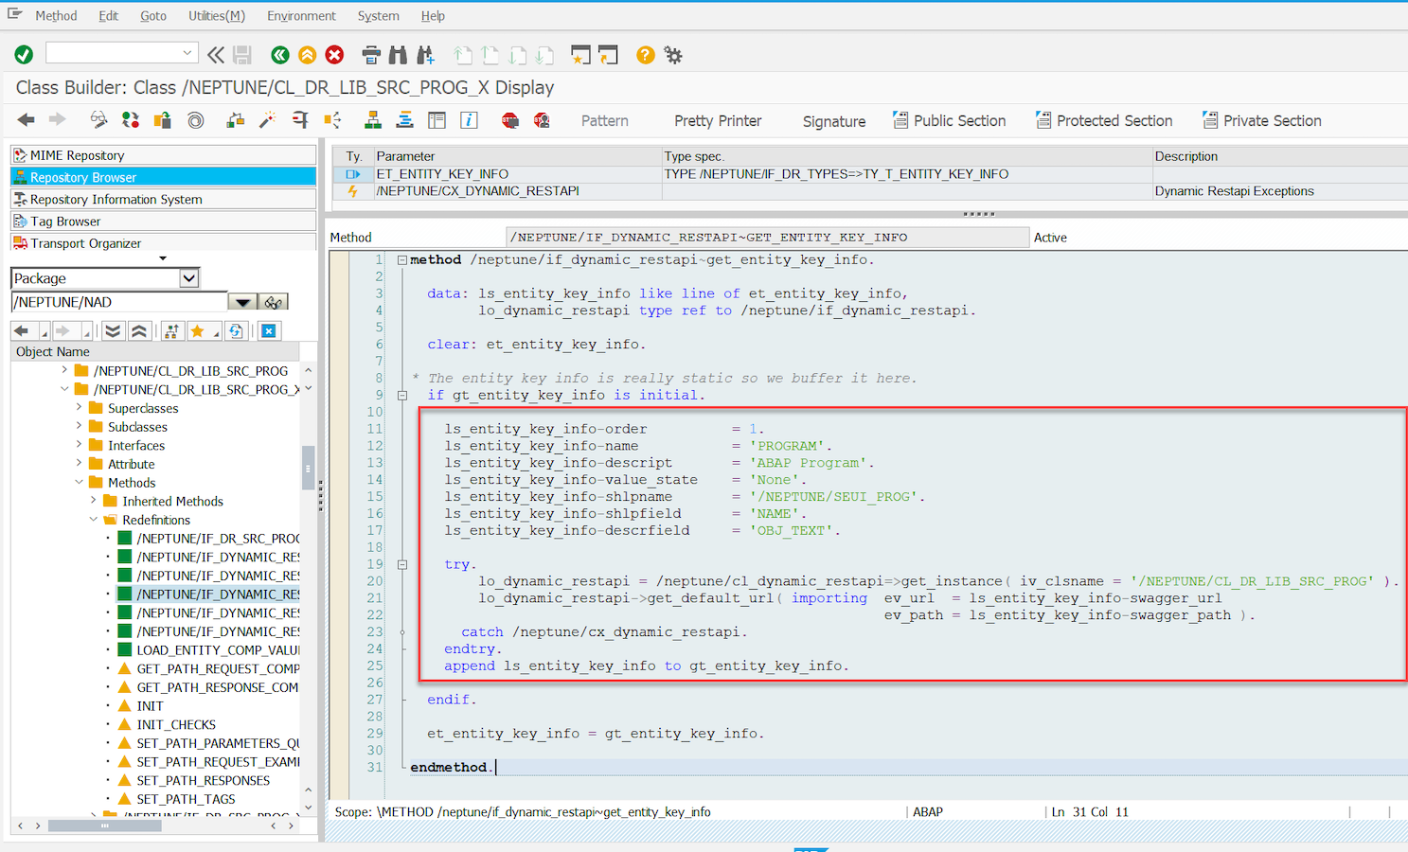Collapse the method block at line 1
Screen dimensions: 1408x852
(x=402, y=260)
